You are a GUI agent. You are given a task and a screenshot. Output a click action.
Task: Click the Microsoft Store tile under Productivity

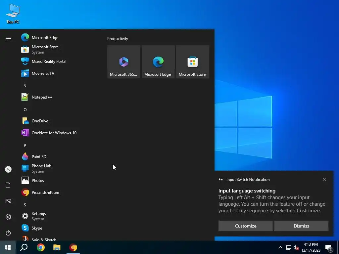click(193, 62)
